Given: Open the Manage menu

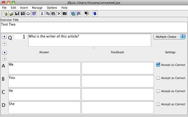Looking at the screenshot, I should 37,8.
